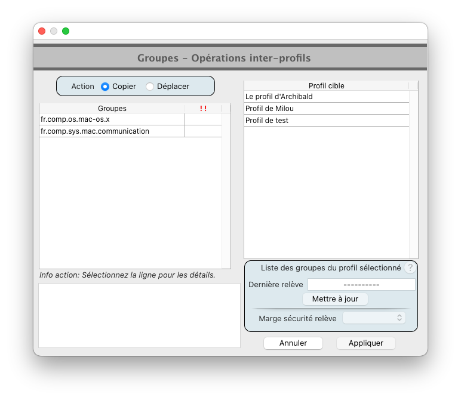
Task: Click the help question mark icon
Action: tap(410, 267)
